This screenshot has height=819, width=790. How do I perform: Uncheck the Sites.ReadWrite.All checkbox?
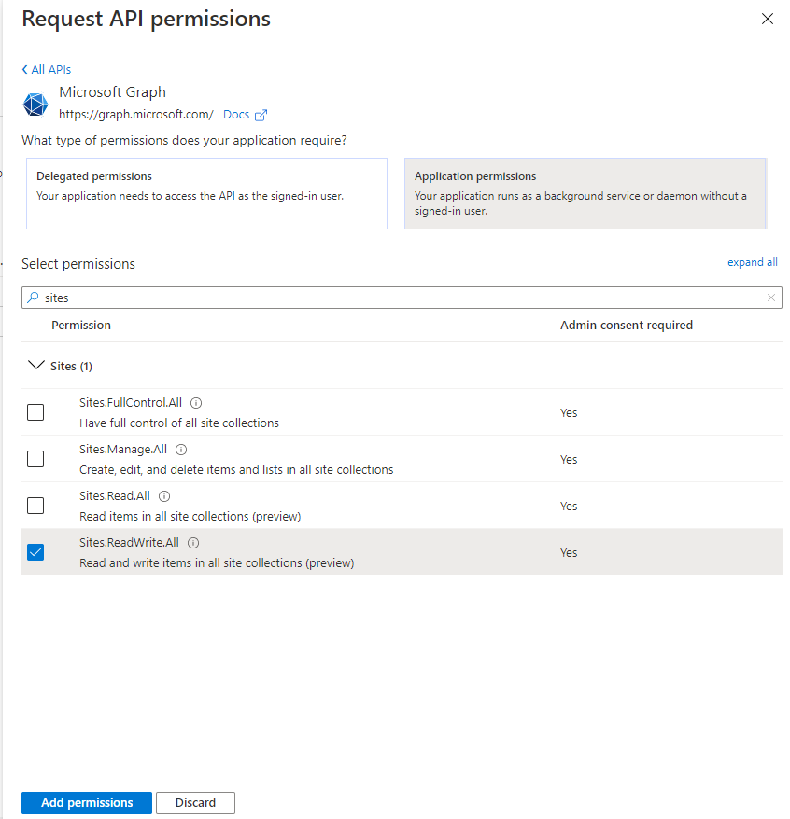pos(35,552)
